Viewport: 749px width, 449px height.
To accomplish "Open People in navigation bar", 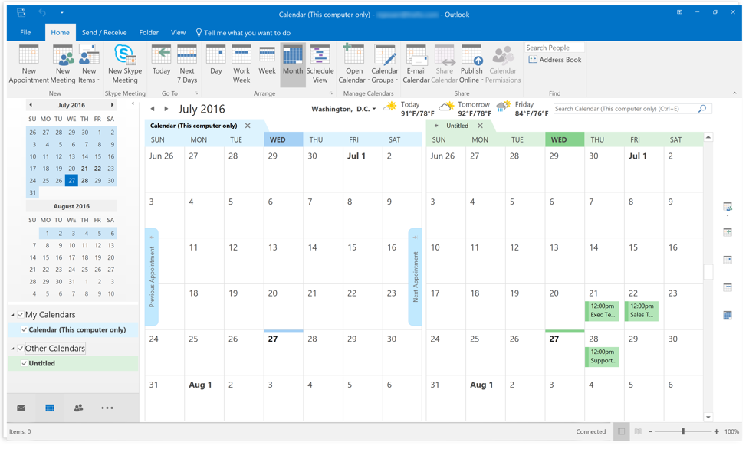I will 78,408.
